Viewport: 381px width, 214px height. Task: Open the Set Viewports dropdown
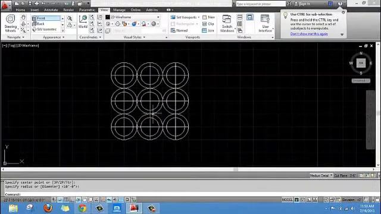click(185, 17)
